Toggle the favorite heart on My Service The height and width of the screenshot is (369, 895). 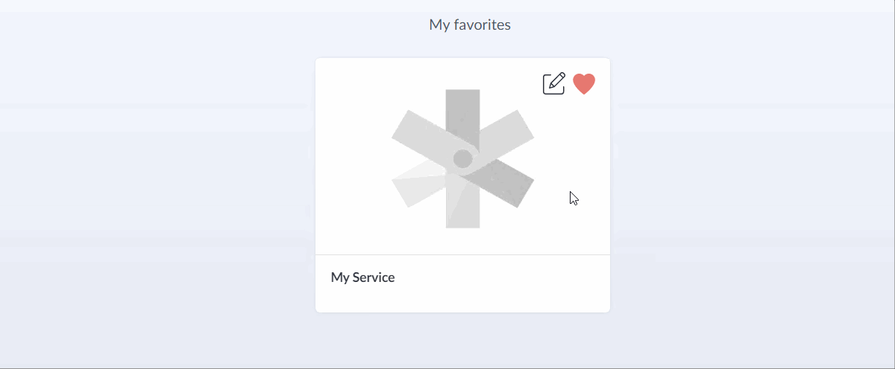pos(584,84)
